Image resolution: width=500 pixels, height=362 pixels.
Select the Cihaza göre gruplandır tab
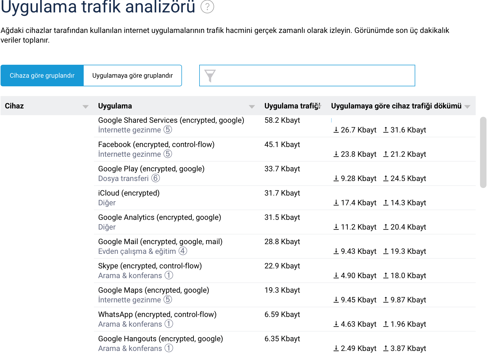(x=42, y=76)
